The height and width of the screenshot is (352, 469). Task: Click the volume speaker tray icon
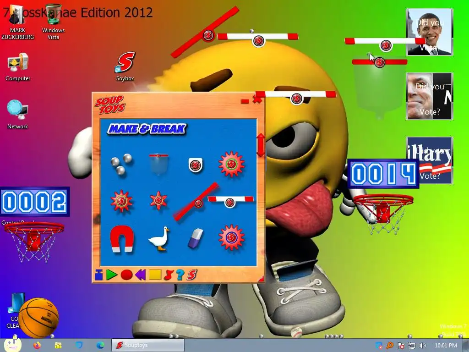[422, 346]
